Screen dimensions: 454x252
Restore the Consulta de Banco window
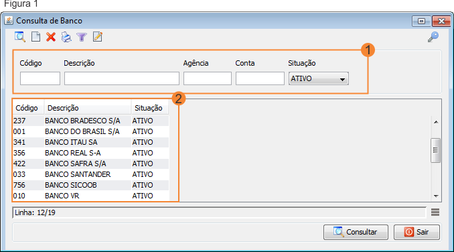point(421,21)
